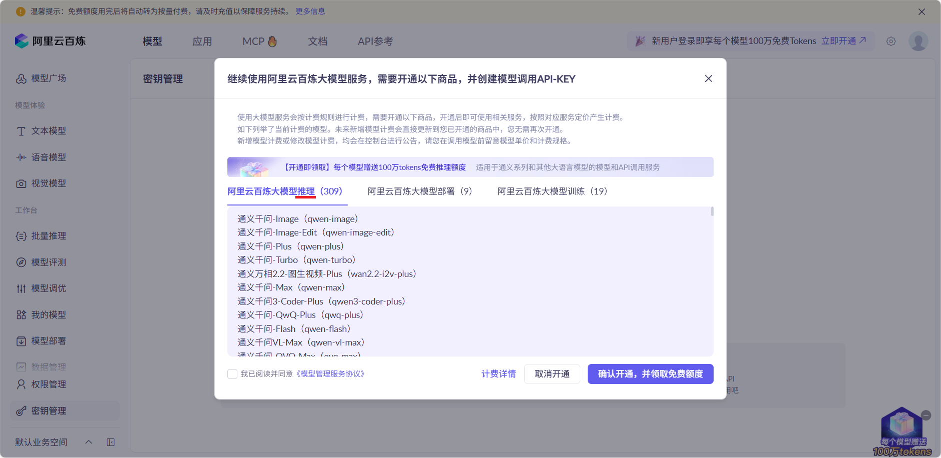
Task: Open the 文档 navigation menu item
Action: pos(317,41)
